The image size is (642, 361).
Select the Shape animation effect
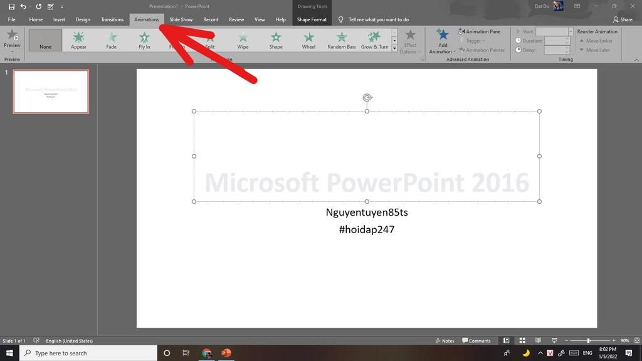(276, 41)
